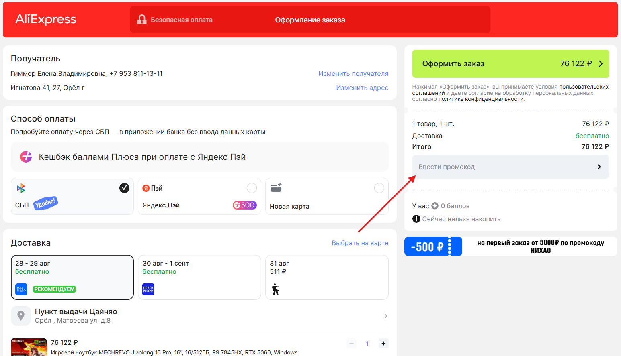Select Яндекс Пэй payment option
The image size is (621, 356).
199,196
